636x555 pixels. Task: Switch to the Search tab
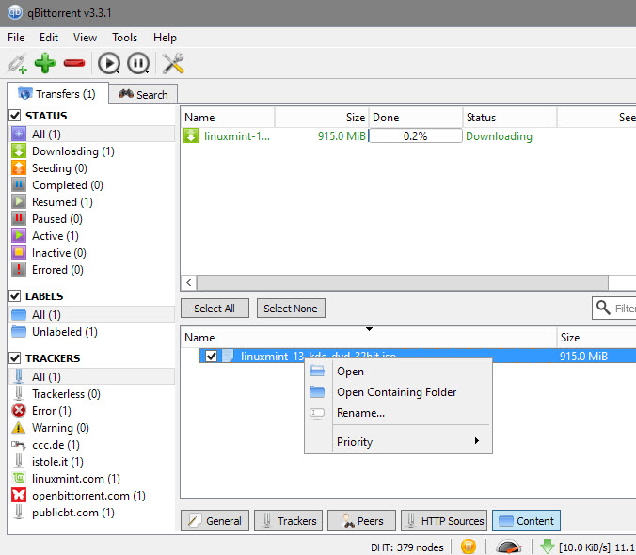143,94
